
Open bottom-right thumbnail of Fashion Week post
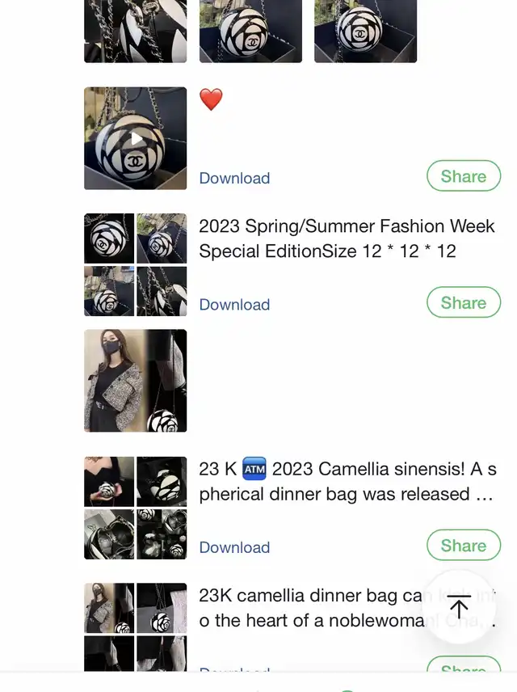162,291
